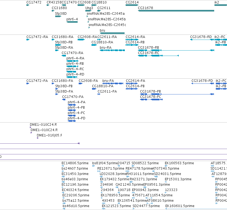Screen dimensions: 227x210
Task: Select the DME1-016J05.F clone label
Action: point(49,135)
